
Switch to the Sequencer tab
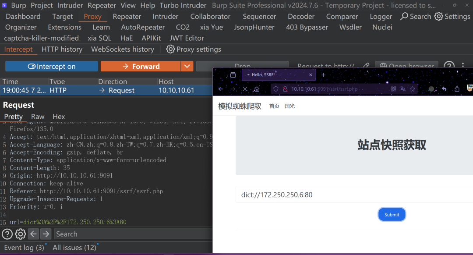tap(259, 17)
